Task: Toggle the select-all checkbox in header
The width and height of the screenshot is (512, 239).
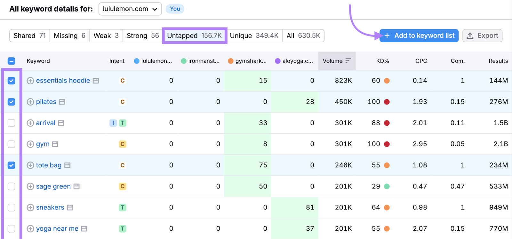Action: (12, 61)
